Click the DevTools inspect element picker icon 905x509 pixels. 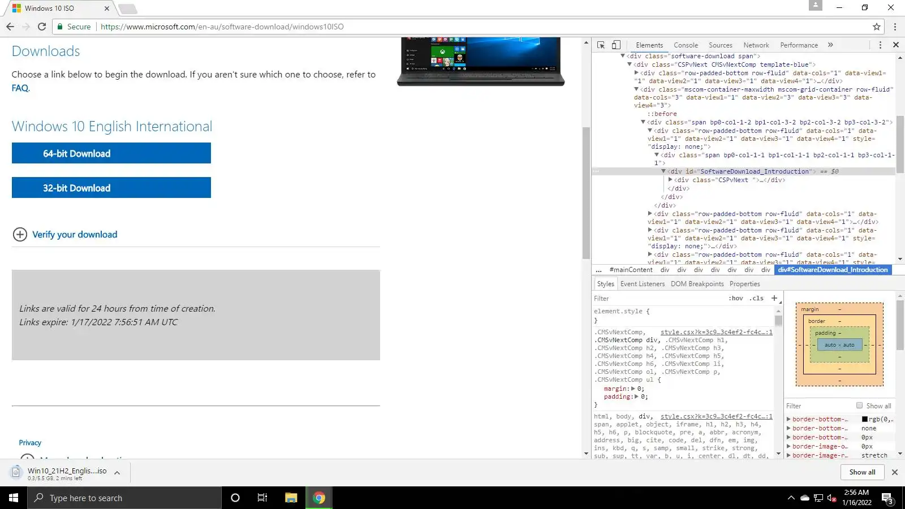(601, 45)
